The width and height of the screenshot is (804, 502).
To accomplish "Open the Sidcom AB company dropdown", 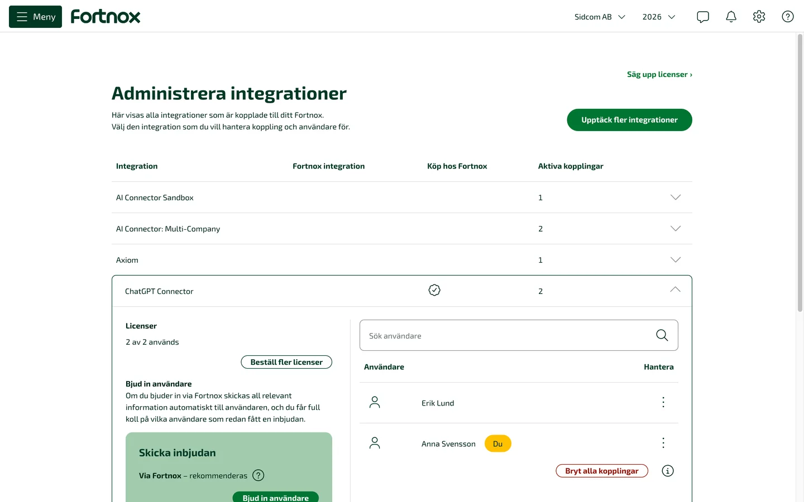I will (x=600, y=17).
